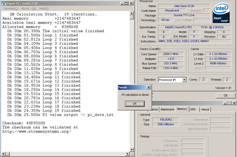Click the Super PI horizontal scroll right arrow

click(128, 154)
